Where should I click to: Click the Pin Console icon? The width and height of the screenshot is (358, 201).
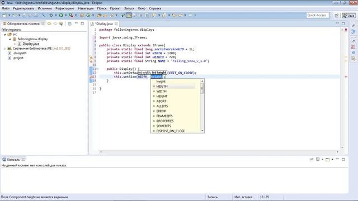pos(312,160)
